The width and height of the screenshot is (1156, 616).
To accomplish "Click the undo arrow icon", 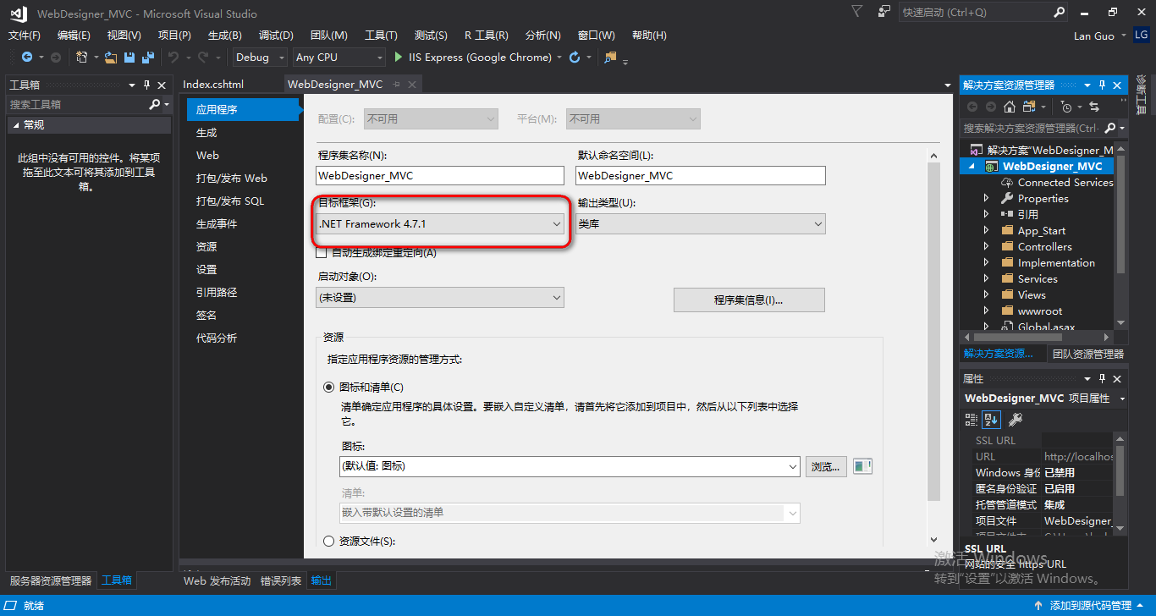I will [173, 58].
